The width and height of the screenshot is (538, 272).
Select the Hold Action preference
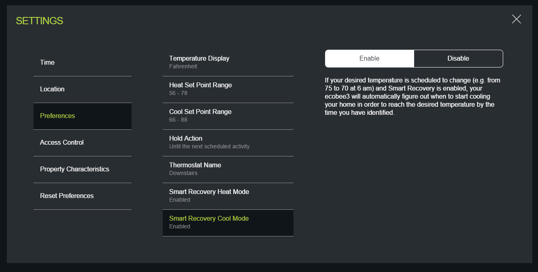pos(228,142)
